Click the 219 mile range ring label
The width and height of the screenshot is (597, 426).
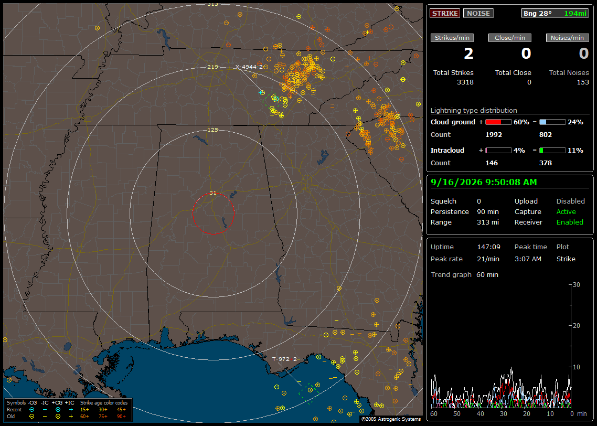(x=212, y=67)
